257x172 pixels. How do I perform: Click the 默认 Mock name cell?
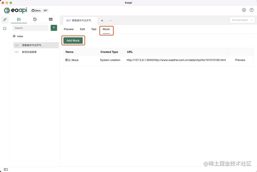[72, 60]
